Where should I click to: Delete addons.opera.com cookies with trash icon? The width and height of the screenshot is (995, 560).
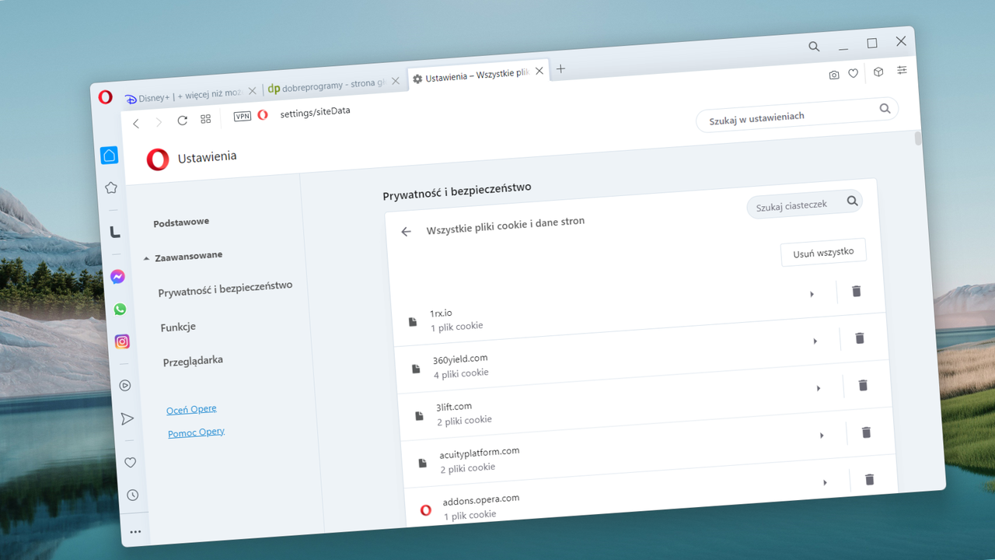[870, 480]
